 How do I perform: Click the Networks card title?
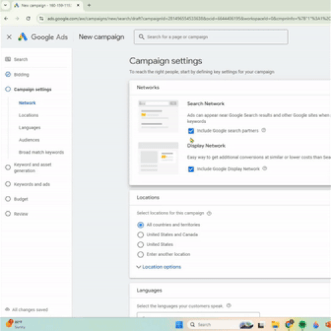(x=148, y=87)
